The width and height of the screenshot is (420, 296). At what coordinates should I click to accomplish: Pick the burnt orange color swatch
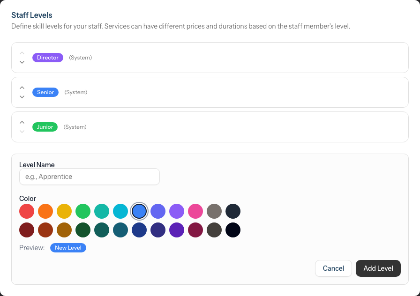click(45, 230)
